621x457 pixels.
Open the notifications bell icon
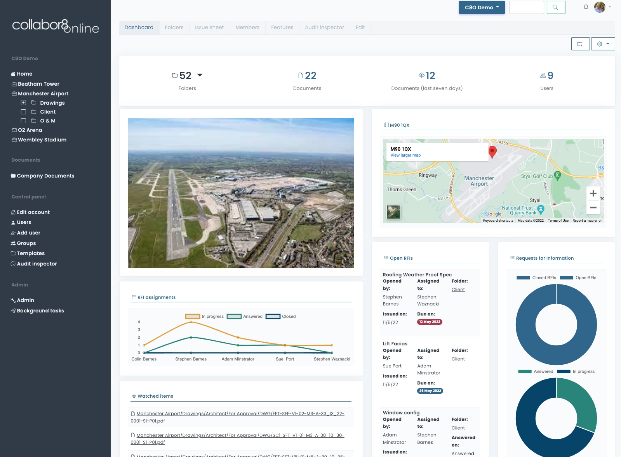[x=586, y=7]
